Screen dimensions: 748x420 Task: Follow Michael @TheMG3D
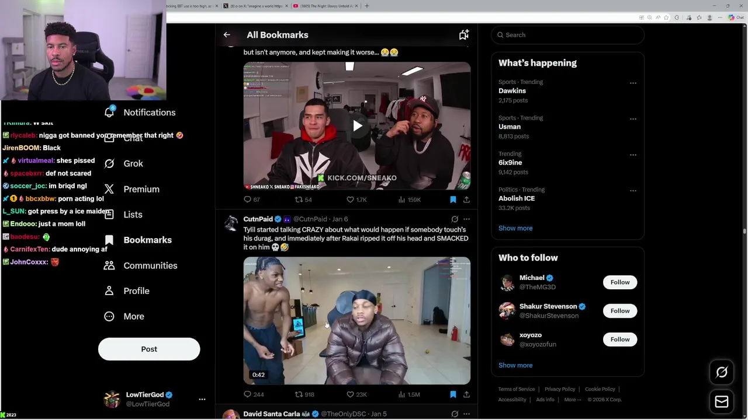point(620,282)
